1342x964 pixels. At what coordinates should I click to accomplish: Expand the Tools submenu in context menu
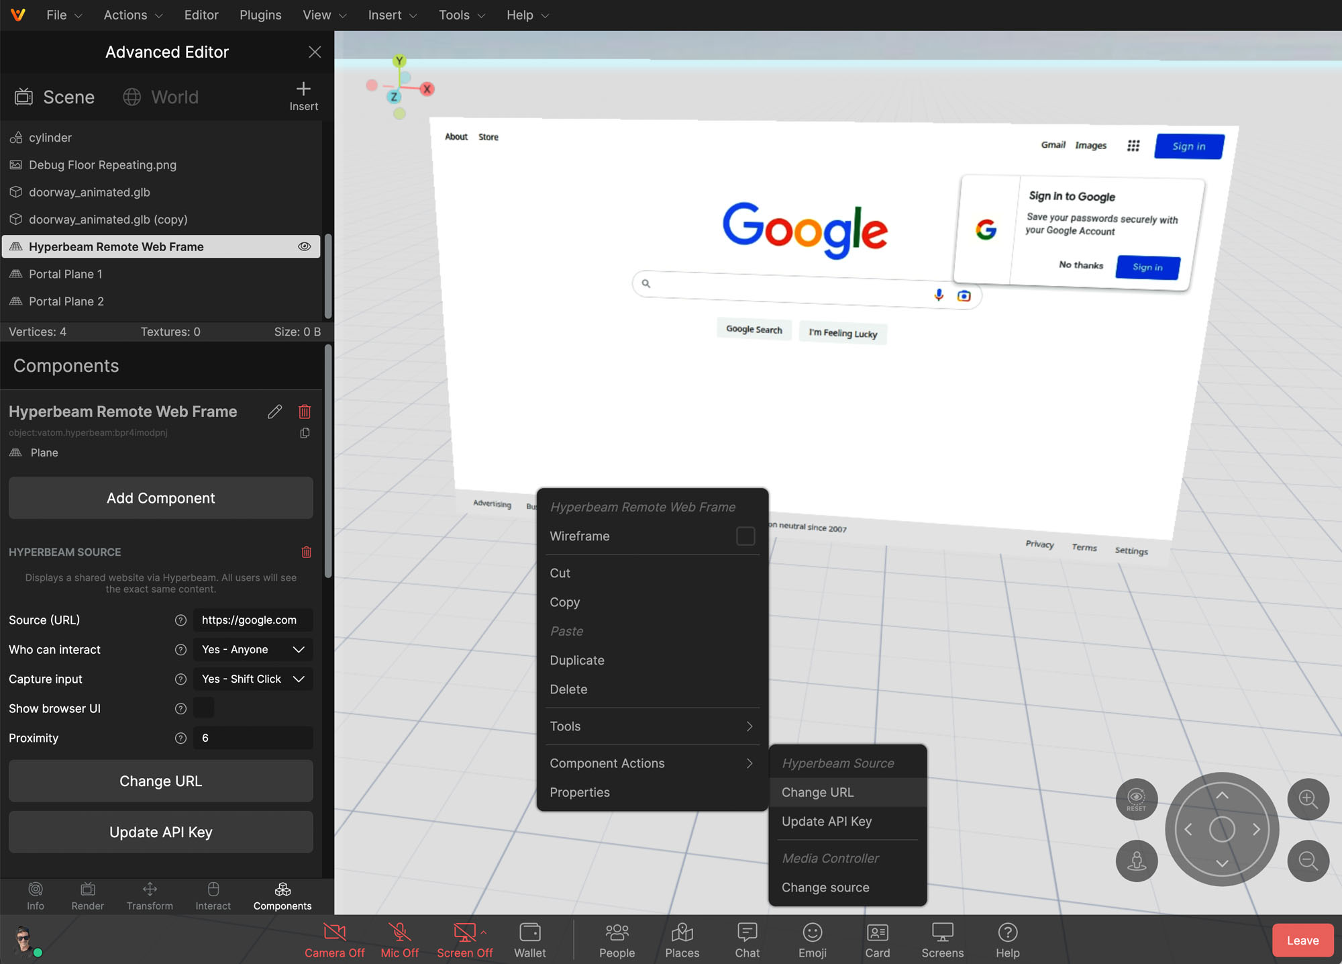(652, 726)
